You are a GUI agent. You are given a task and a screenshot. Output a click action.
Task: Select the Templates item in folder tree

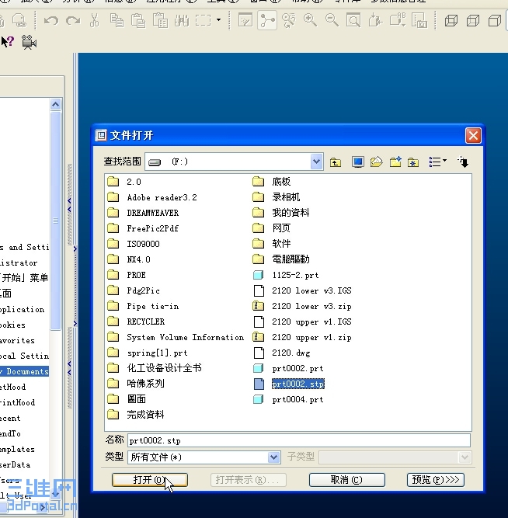(17, 450)
